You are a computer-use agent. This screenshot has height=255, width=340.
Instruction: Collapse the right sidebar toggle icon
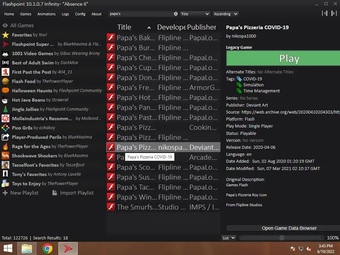point(334,13)
